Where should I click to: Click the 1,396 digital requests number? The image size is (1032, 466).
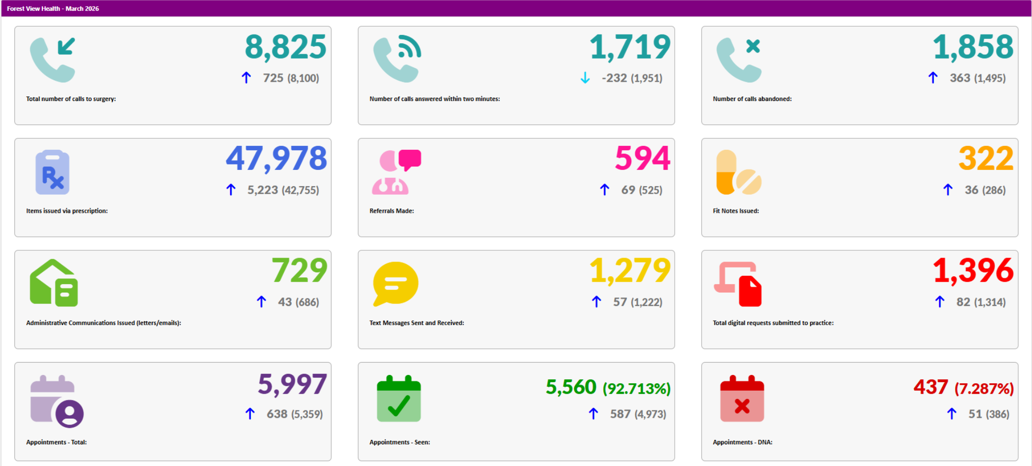pyautogui.click(x=973, y=271)
